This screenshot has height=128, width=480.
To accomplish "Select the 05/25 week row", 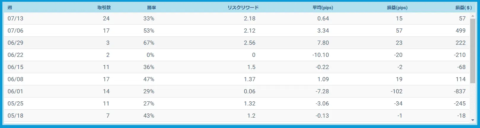I will pyautogui.click(x=237, y=103).
